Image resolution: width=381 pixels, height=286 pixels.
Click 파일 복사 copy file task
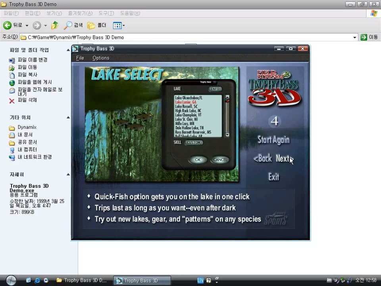click(x=23, y=75)
